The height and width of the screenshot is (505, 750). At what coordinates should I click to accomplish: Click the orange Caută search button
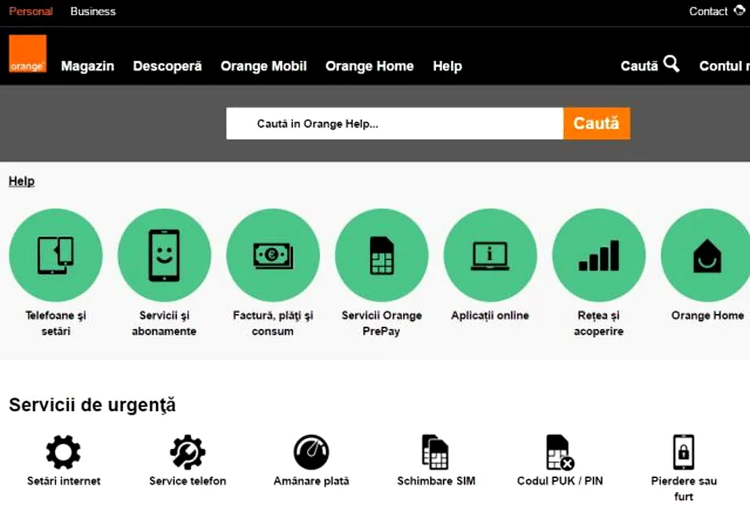pos(596,123)
